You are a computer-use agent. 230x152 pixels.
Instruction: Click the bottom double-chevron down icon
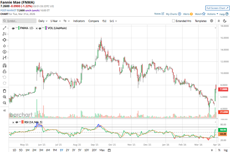coord(212,150)
